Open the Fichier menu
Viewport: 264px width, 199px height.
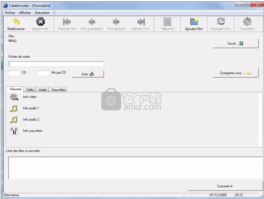click(10, 13)
